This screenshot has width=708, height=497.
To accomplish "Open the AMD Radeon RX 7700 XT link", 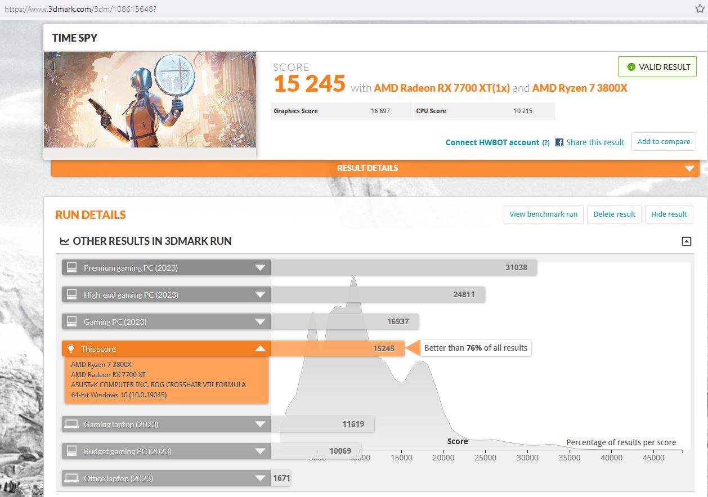I will 442,88.
